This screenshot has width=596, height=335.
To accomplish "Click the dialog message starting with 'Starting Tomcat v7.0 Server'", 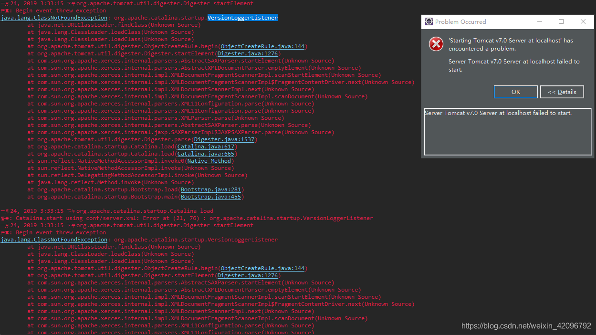I will 511,44.
